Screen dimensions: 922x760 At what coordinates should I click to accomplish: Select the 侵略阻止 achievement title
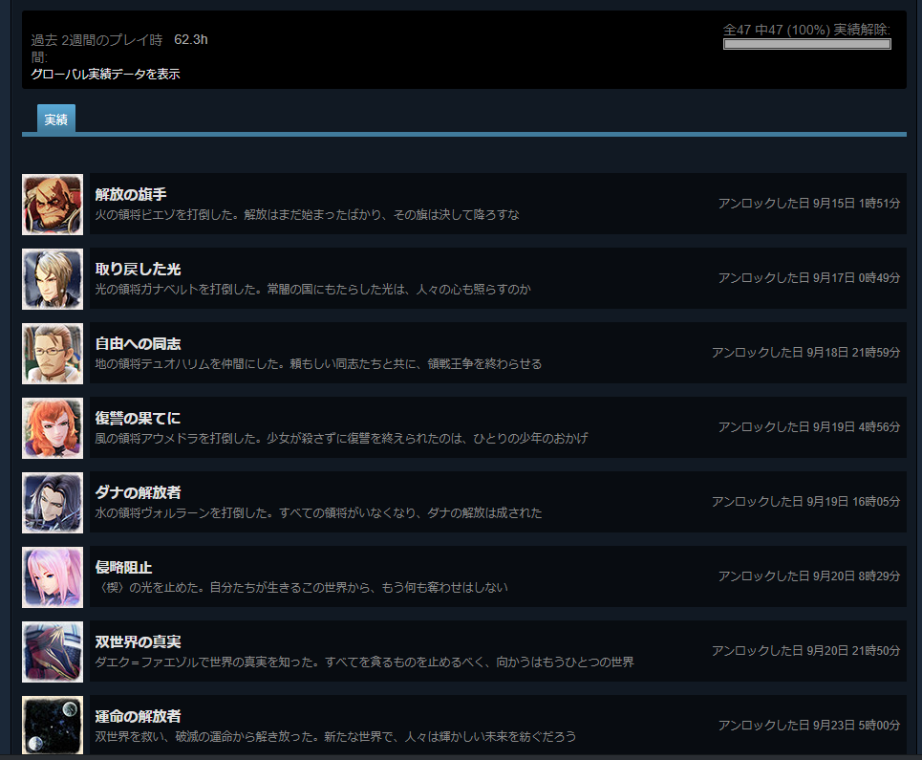pos(123,568)
